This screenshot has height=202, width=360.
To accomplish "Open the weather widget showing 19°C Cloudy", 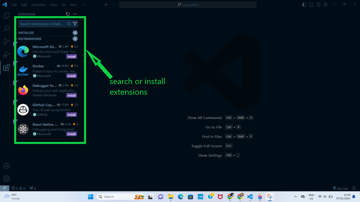I will [13, 197].
